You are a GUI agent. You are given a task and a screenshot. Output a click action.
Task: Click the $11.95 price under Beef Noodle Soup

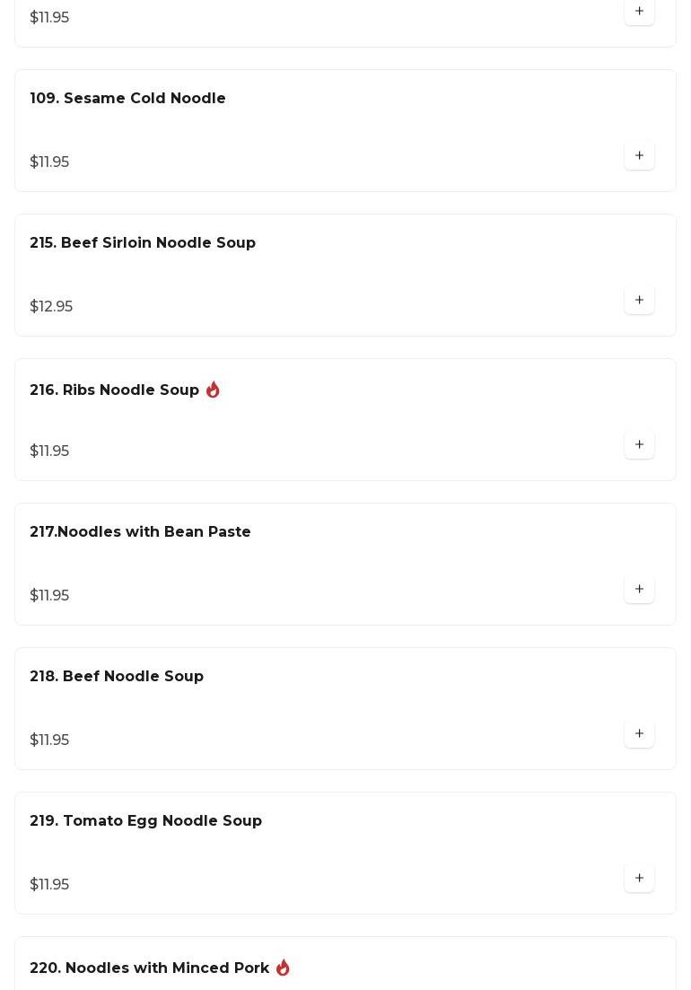(x=49, y=740)
